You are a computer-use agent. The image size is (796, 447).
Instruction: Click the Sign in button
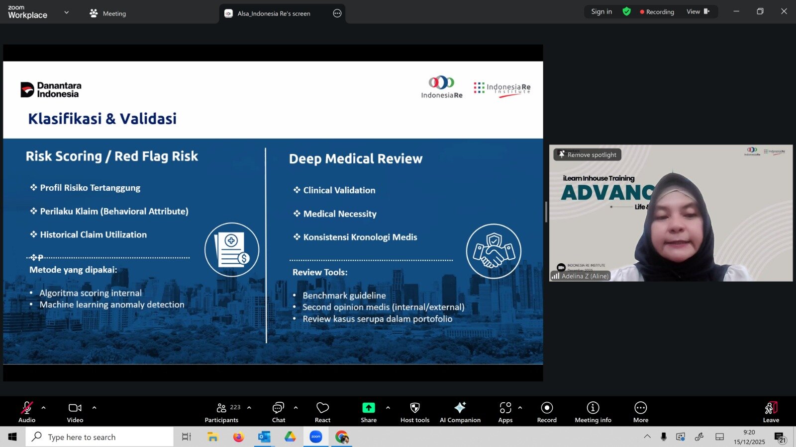[601, 11]
